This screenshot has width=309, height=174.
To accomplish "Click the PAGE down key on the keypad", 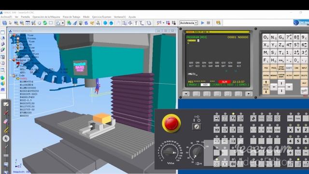I will tap(266, 91).
